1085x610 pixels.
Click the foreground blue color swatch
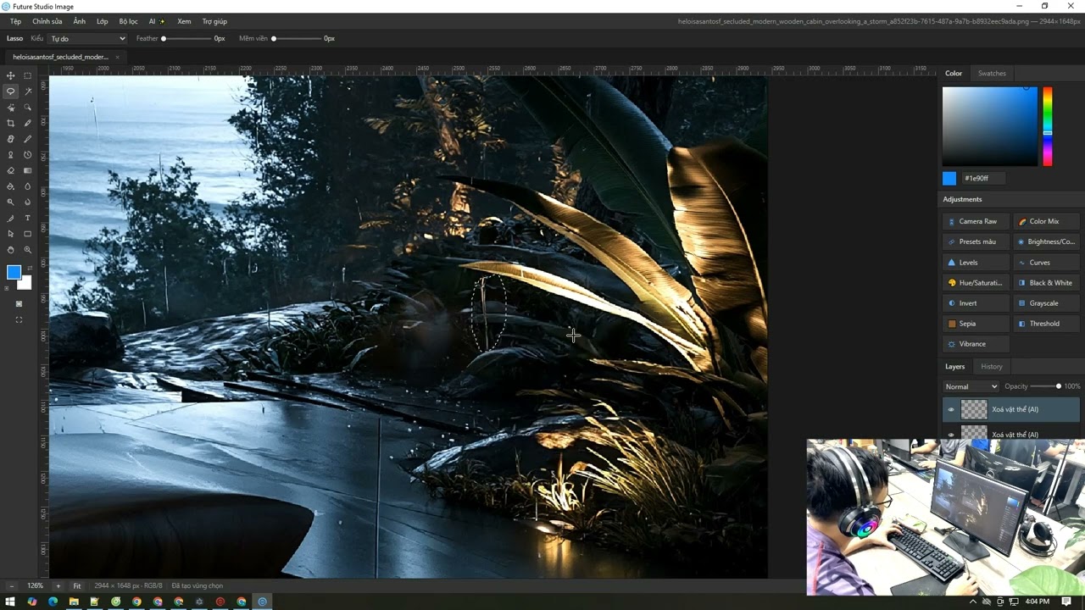tap(14, 272)
